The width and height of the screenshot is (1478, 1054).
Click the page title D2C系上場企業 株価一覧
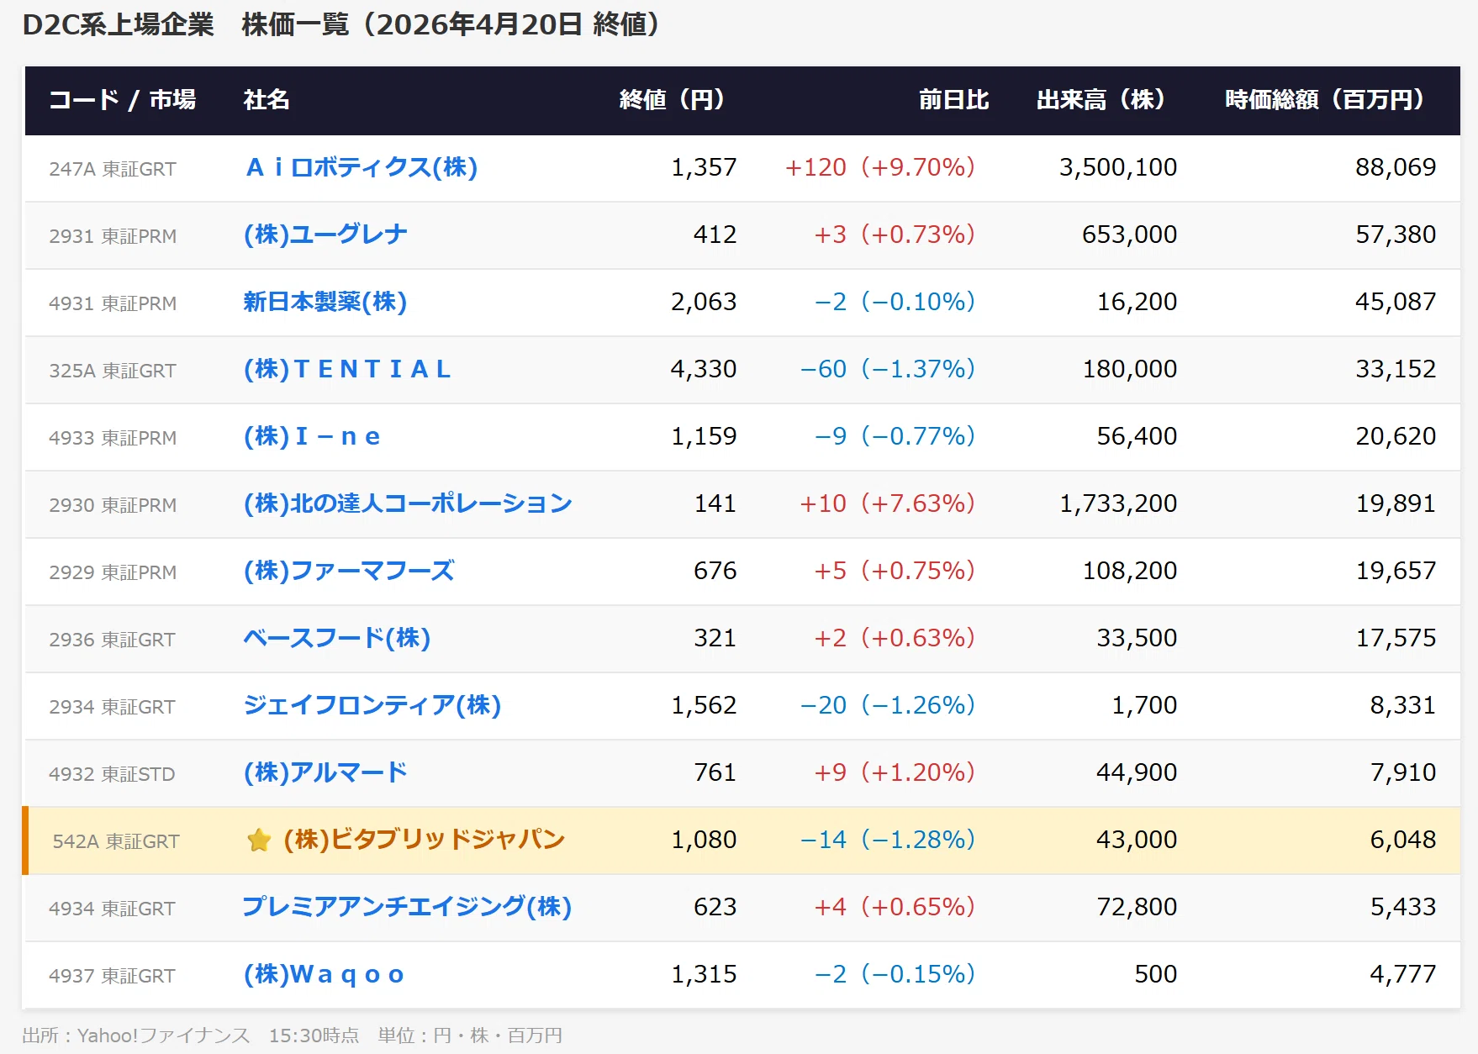185,24
